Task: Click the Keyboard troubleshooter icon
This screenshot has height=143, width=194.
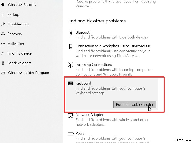Action: (71, 83)
